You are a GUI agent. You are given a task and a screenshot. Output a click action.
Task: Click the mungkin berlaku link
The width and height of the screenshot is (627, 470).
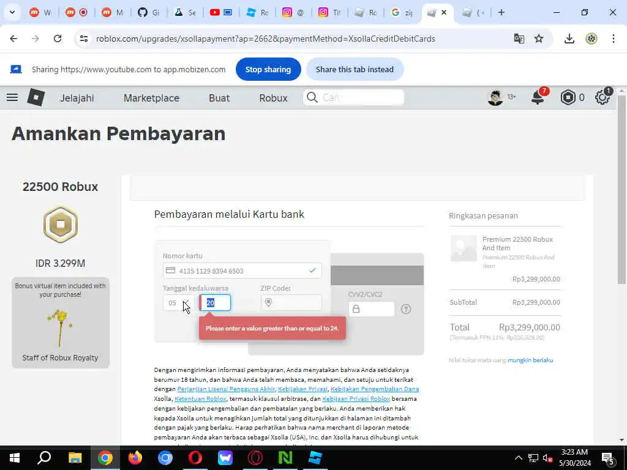530,360
